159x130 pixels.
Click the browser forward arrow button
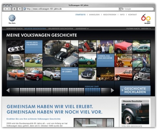click(9, 9)
